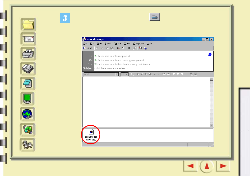Viewport: 250px width, 176px height.
Task: Open the Help menu
Action: pyautogui.click(x=149, y=44)
